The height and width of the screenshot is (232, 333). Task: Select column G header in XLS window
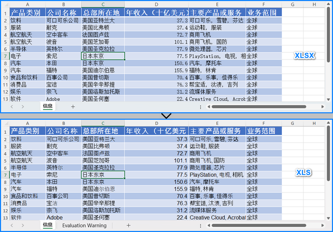(293, 124)
